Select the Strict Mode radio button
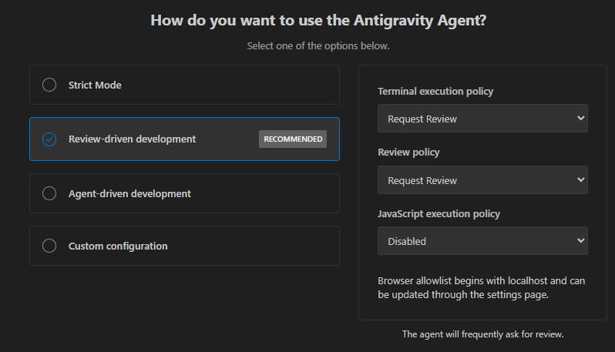 (49, 85)
